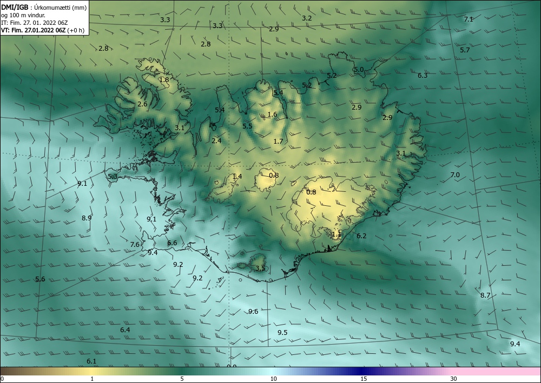This screenshot has height=383, width=541.
Task: Click the 5.5 value on the map
Action: tap(247, 126)
